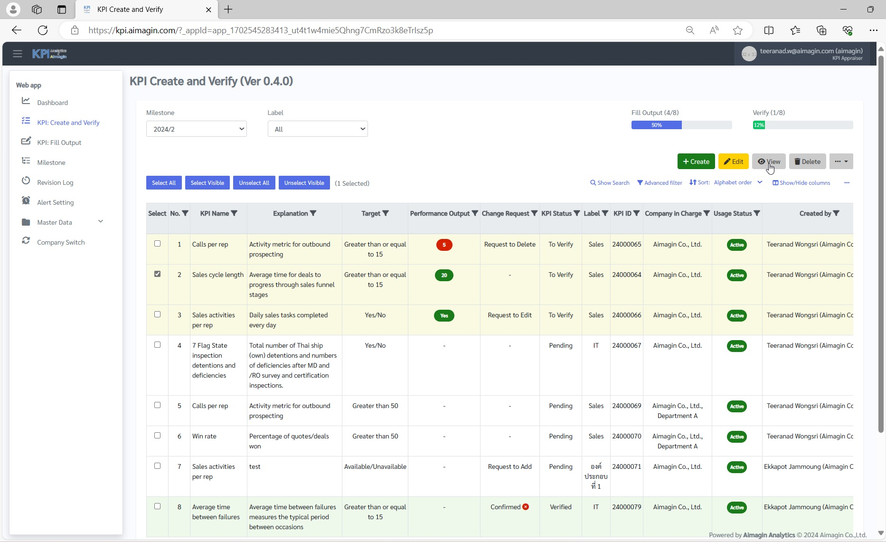Enable the checkbox for Win rate row
This screenshot has height=542, width=886.
(x=157, y=436)
